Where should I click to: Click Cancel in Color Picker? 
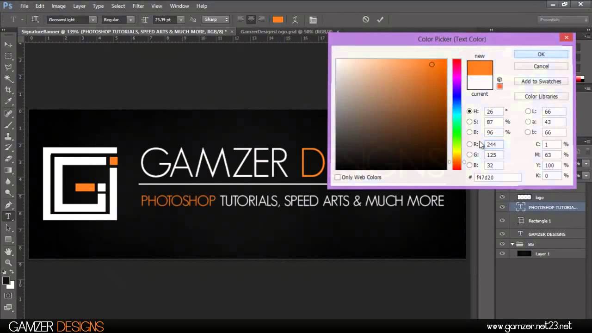pos(541,66)
